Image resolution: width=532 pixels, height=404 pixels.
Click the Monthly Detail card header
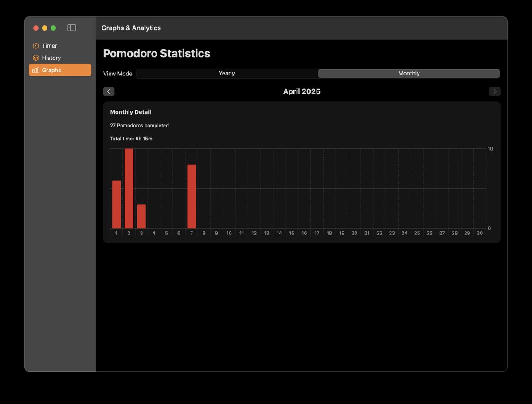(130, 112)
